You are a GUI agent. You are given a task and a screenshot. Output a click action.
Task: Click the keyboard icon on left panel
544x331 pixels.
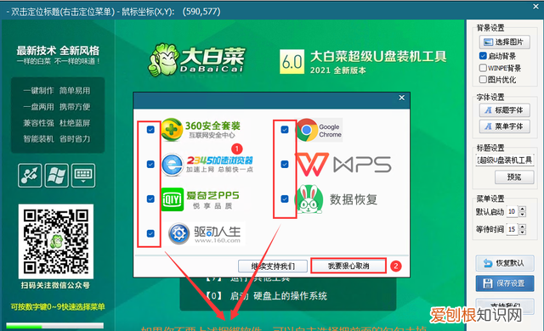pyautogui.click(x=83, y=175)
